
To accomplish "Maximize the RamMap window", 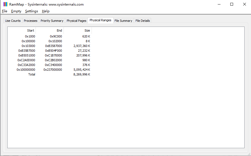I will [x=232, y=4].
